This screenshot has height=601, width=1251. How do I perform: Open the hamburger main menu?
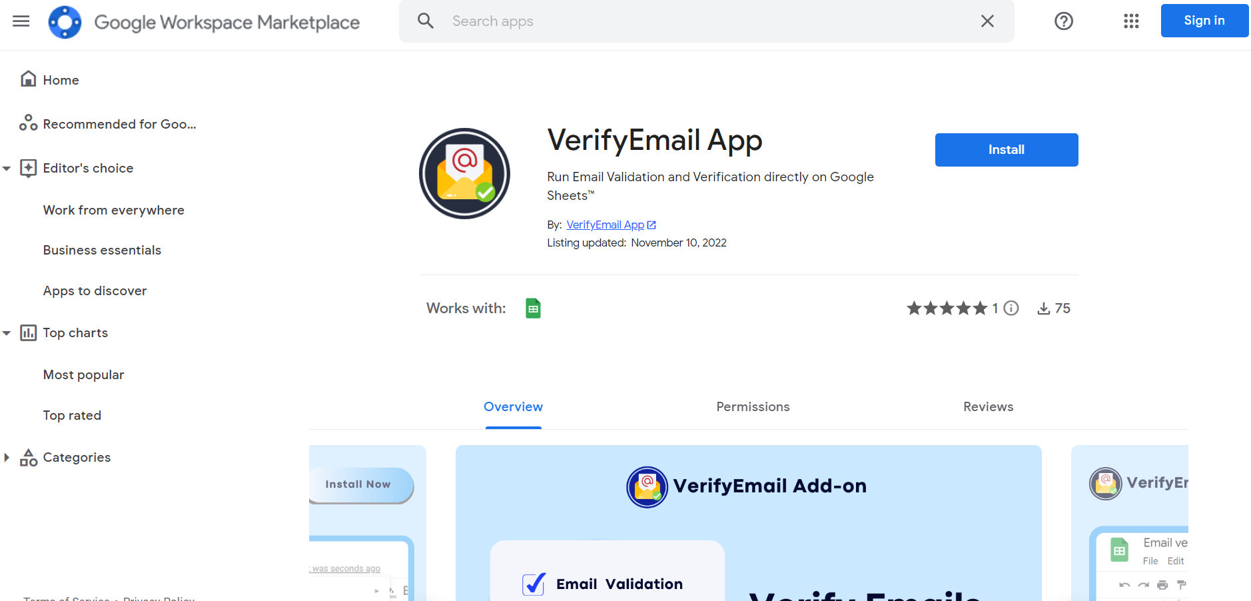(x=21, y=21)
